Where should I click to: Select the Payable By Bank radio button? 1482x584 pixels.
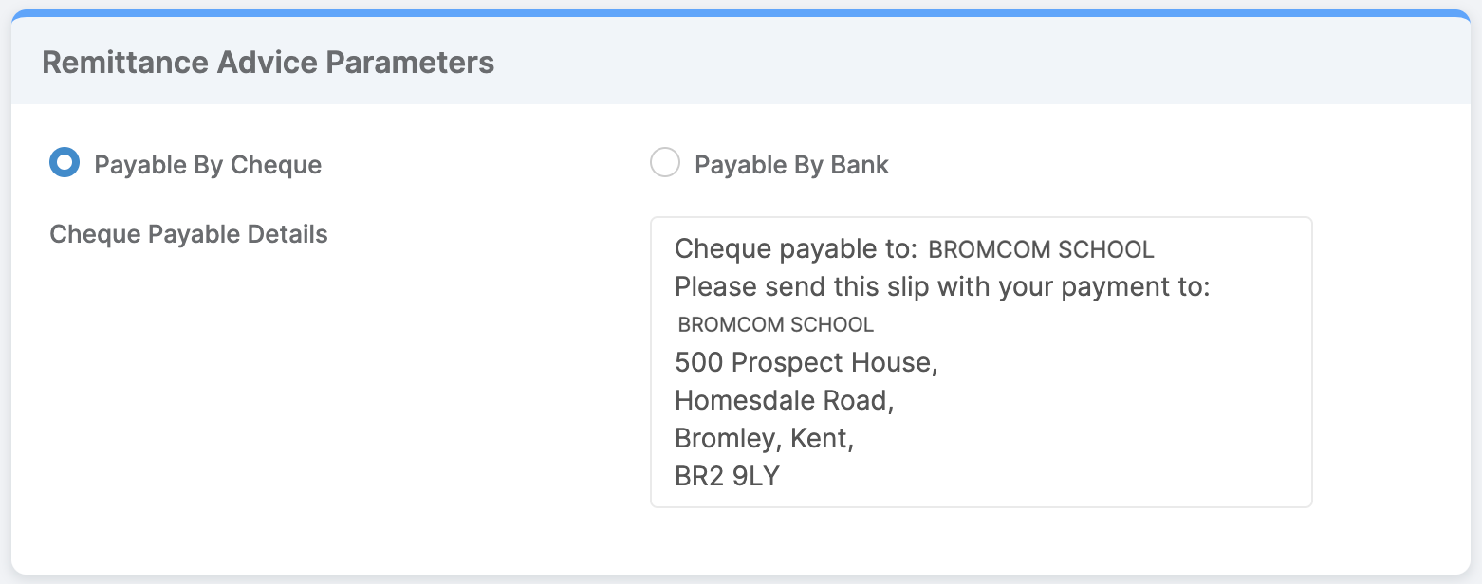(x=665, y=162)
